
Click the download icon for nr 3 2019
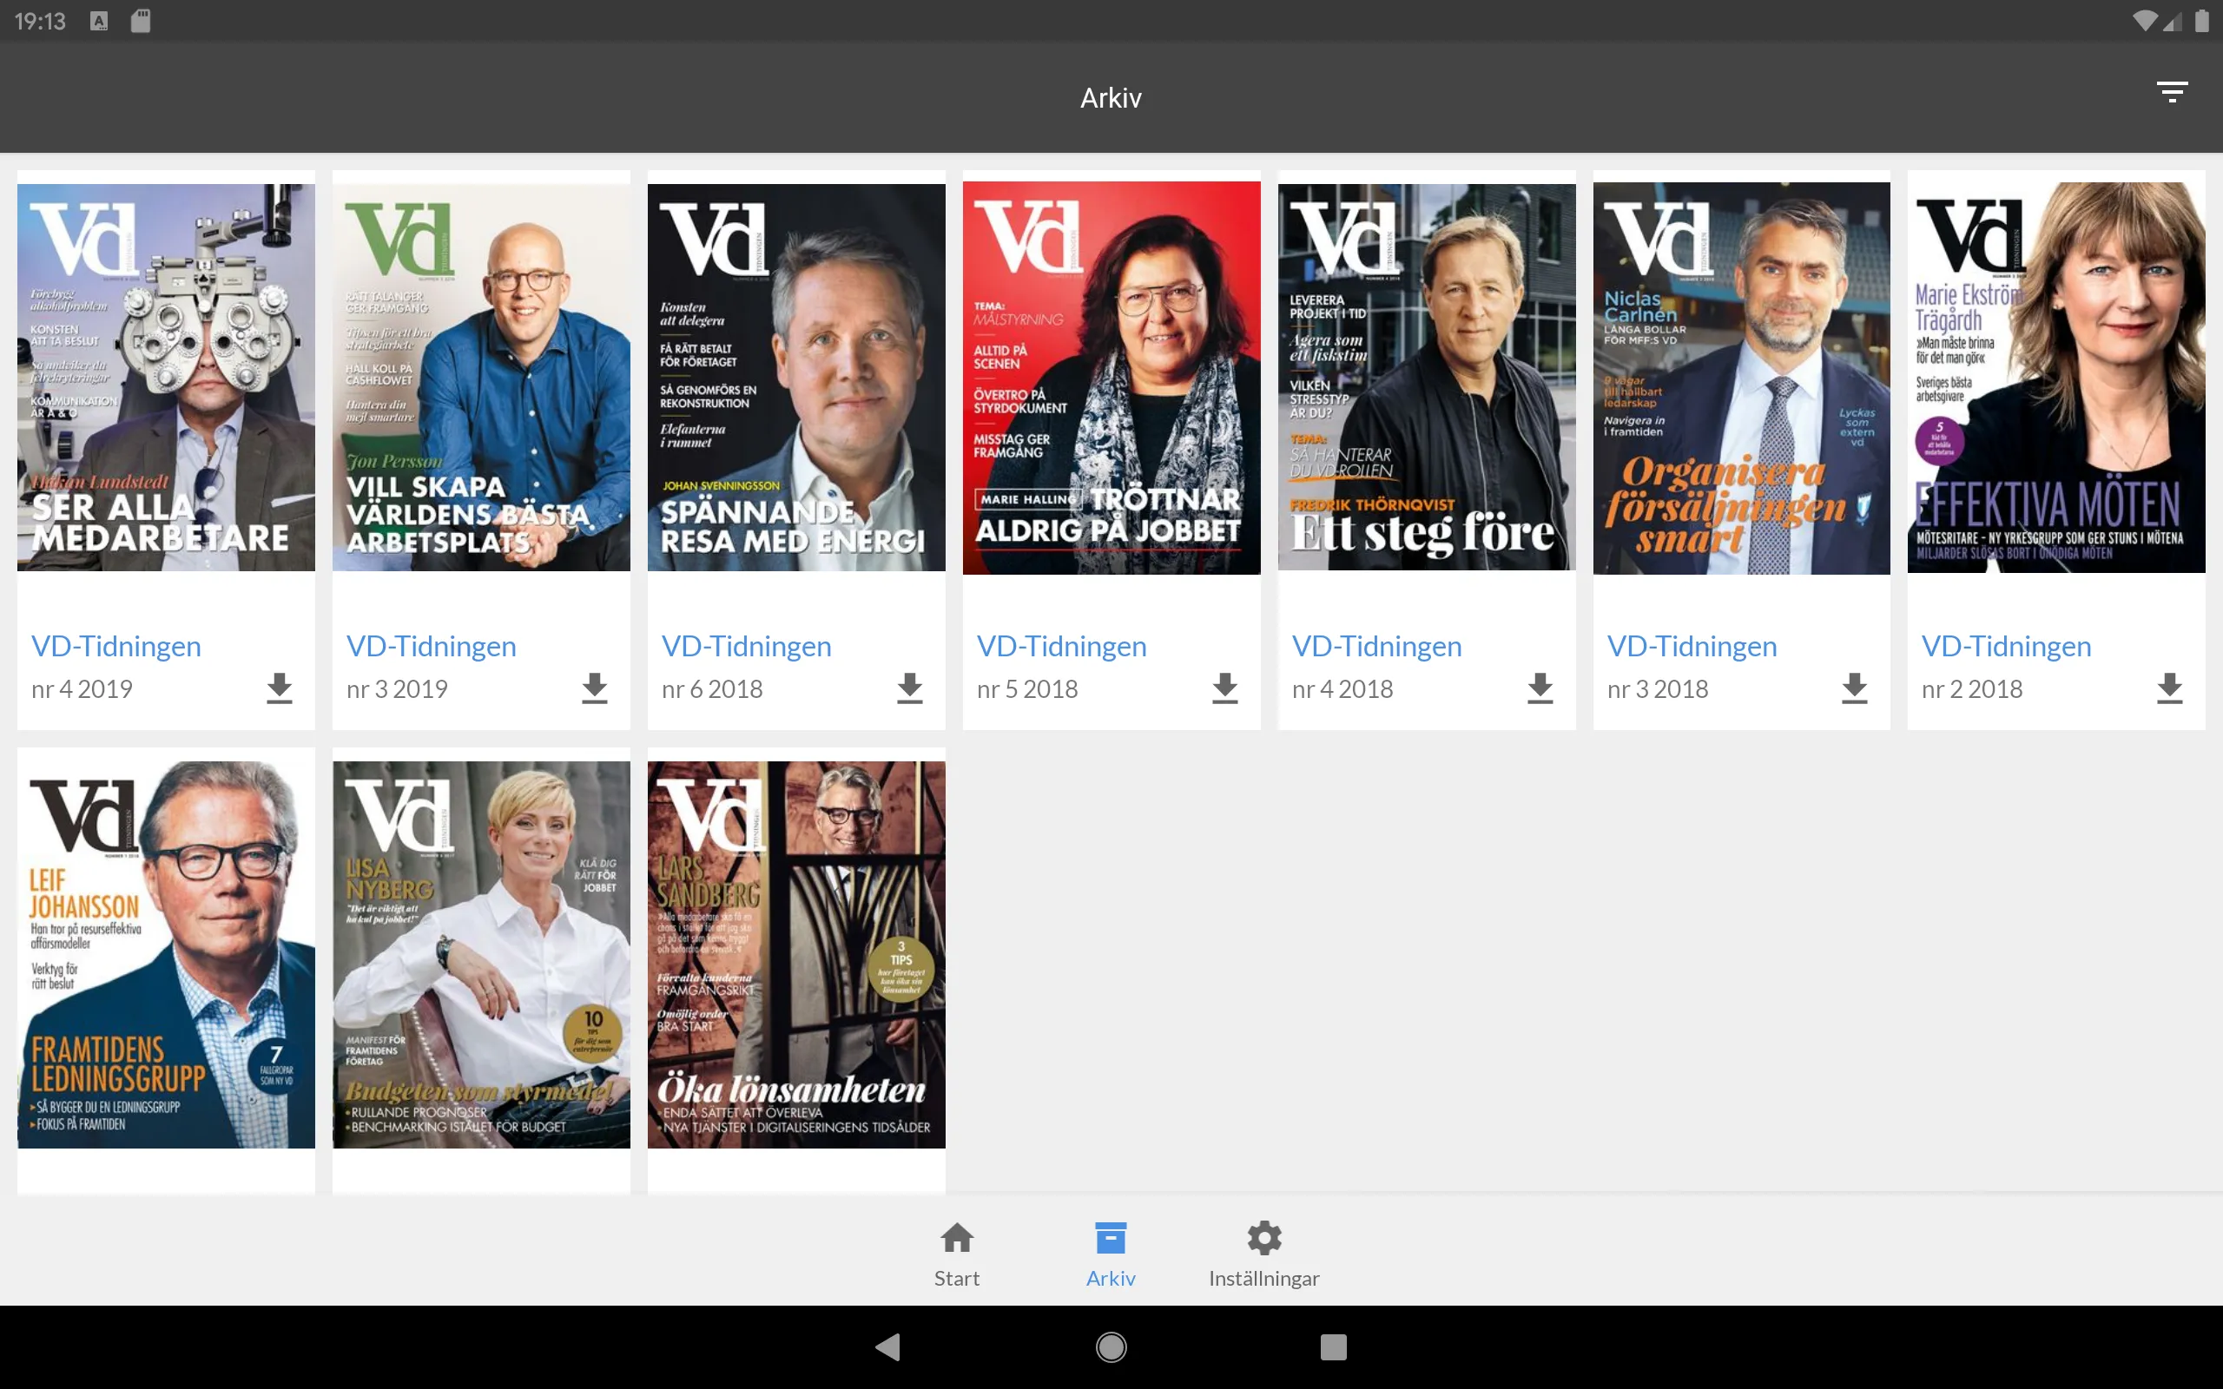[x=594, y=688]
